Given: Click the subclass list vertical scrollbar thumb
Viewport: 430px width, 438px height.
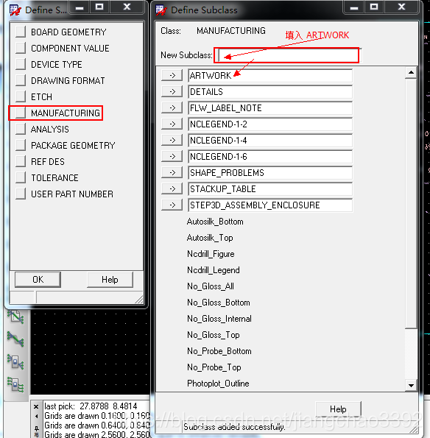Looking at the screenshot, I should [x=411, y=203].
